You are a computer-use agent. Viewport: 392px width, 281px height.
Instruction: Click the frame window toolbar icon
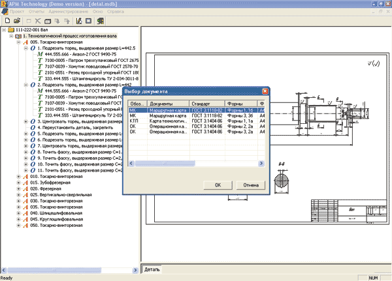89,21
